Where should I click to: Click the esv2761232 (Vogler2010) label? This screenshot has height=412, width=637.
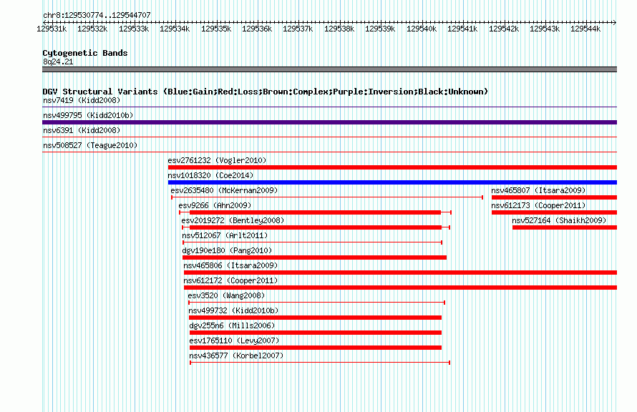[217, 160]
